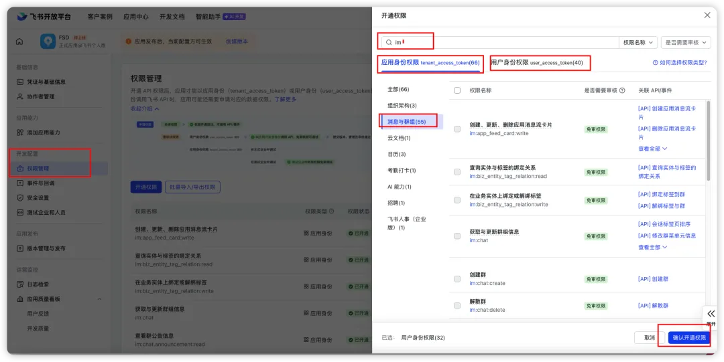Click 批量导入/导出权限 button
Image resolution: width=724 pixels, height=362 pixels.
[192, 187]
